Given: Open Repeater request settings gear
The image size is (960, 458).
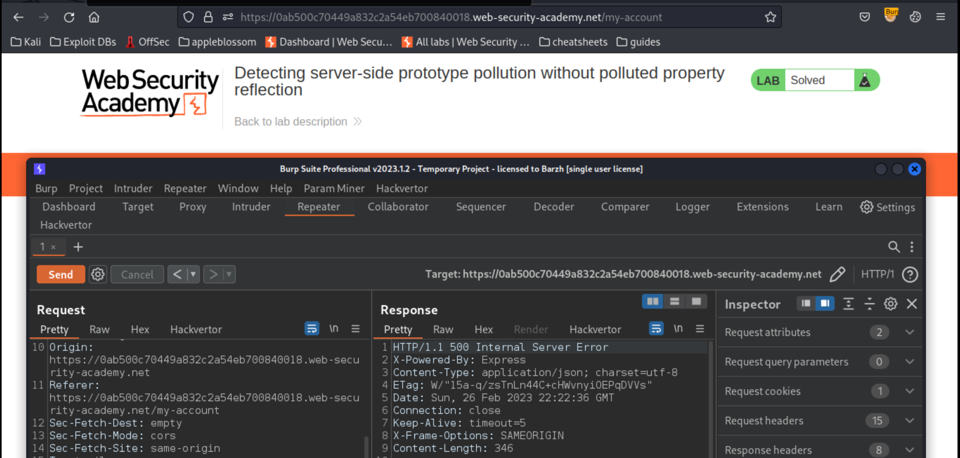Looking at the screenshot, I should pyautogui.click(x=98, y=275).
